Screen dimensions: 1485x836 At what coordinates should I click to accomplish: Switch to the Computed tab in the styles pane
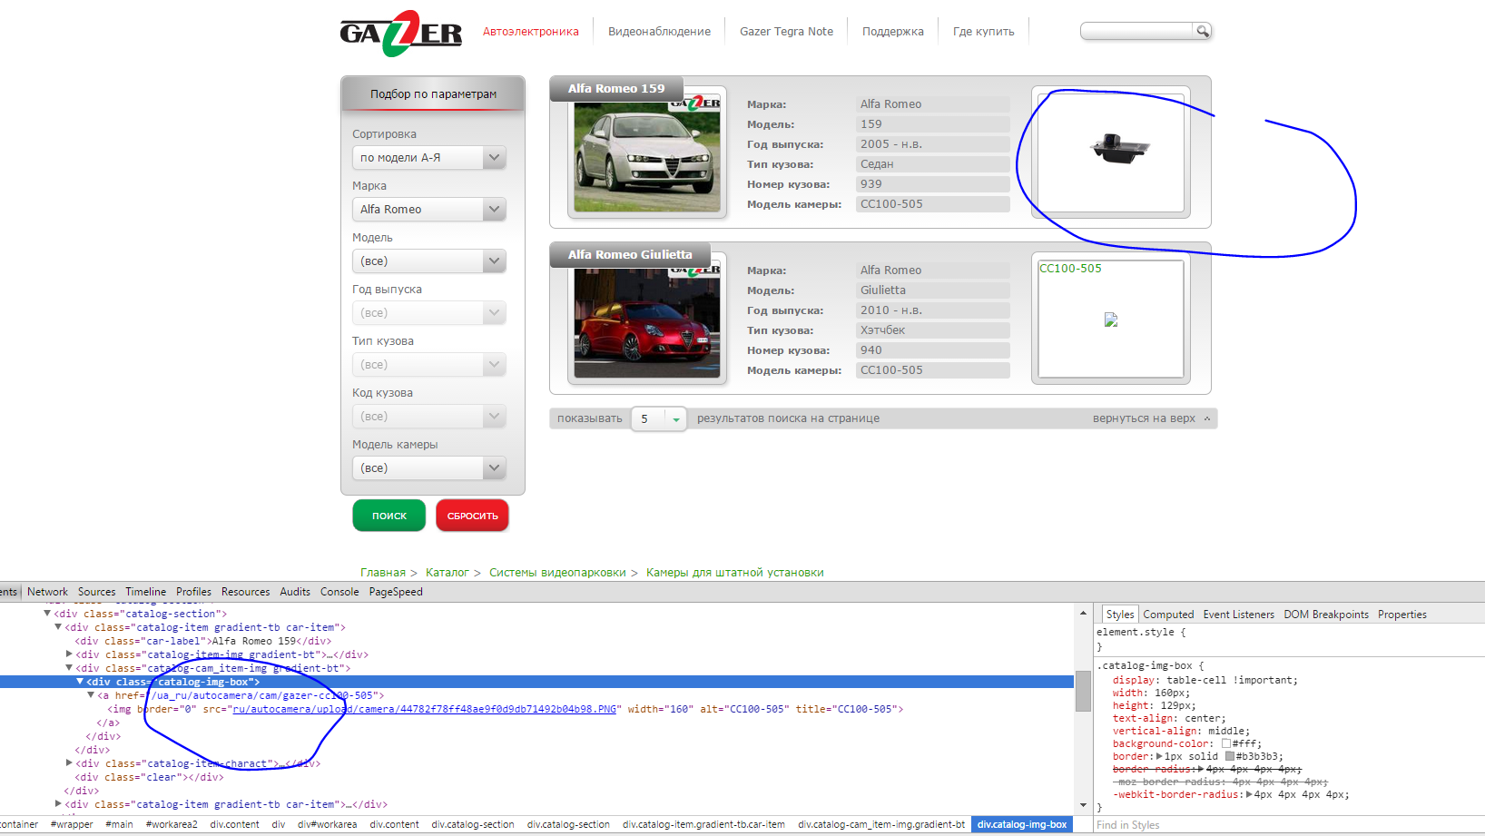pos(1168,615)
